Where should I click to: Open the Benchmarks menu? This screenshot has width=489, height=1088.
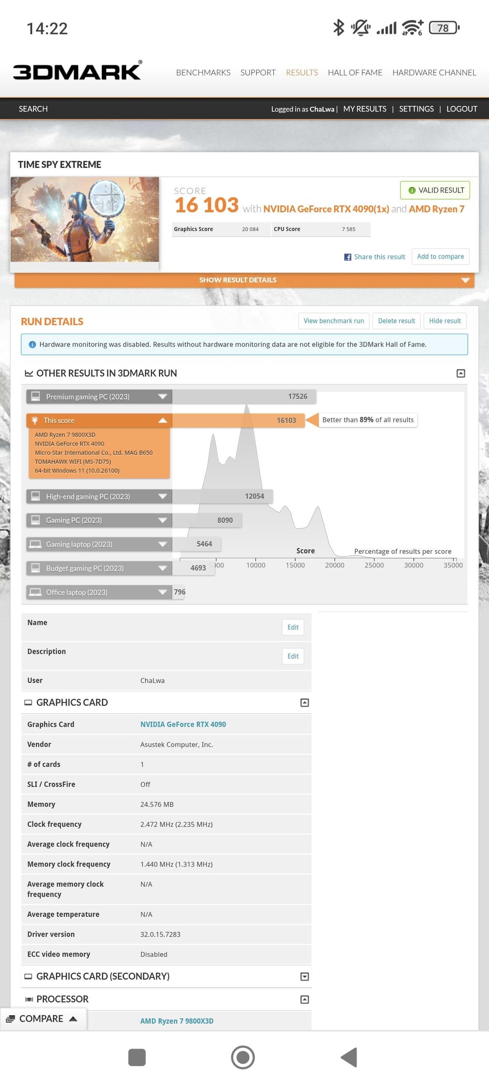click(203, 72)
